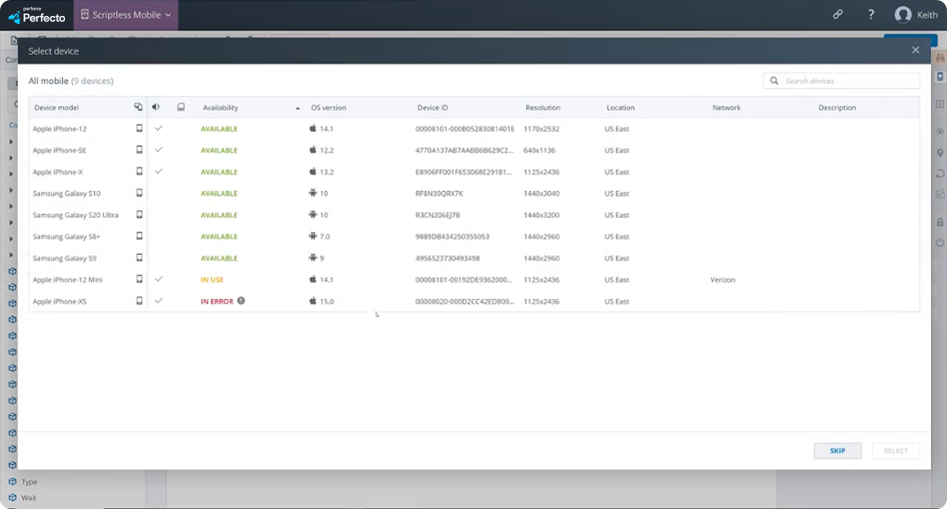Click audio checkmark for Apple iPhone-X
The image size is (947, 509).
coord(159,171)
